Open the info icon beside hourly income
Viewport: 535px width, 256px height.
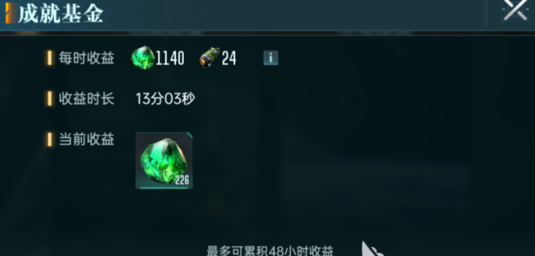pyautogui.click(x=270, y=58)
